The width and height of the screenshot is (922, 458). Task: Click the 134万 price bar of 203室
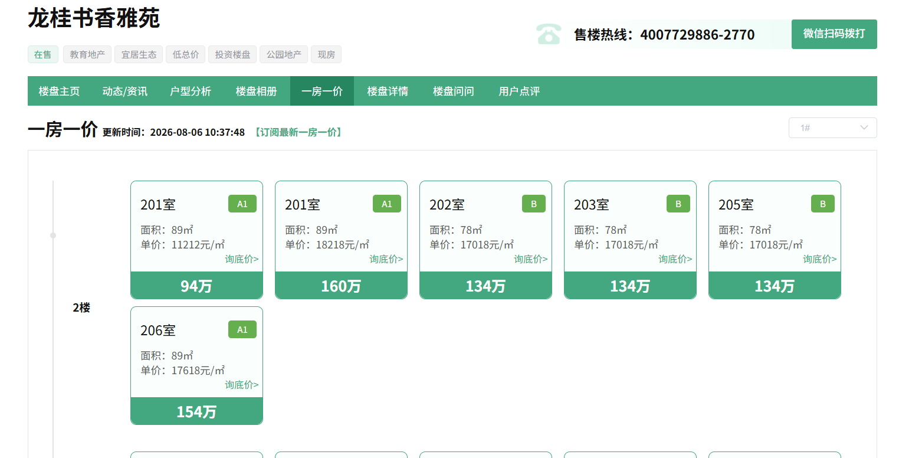[x=630, y=286]
